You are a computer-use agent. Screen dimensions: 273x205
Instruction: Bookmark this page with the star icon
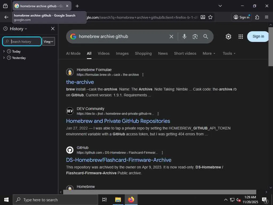pyautogui.click(x=210, y=17)
